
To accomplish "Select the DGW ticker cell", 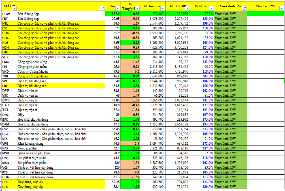I will [8, 14].
